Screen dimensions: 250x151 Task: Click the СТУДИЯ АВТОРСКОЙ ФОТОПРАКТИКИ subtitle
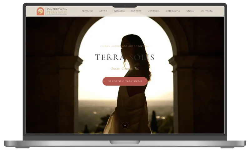point(125,46)
